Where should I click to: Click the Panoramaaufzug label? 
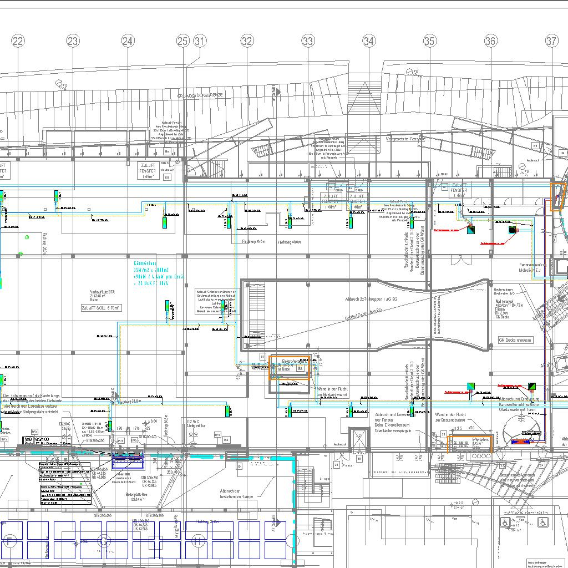[x=532, y=267]
